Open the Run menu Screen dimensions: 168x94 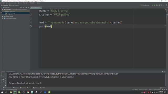(x=24, y=3)
